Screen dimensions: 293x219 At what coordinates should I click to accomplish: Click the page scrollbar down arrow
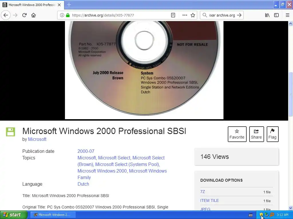[291, 208]
